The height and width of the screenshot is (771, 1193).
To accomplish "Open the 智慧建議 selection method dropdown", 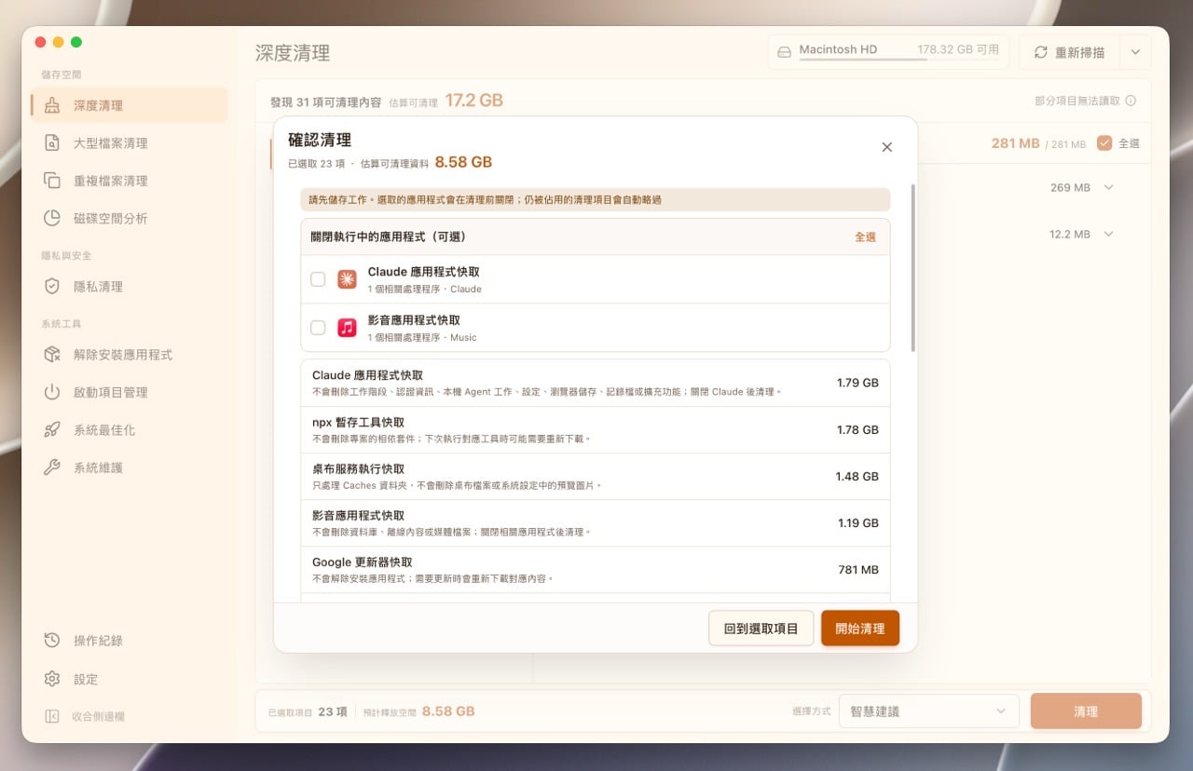I will click(928, 711).
